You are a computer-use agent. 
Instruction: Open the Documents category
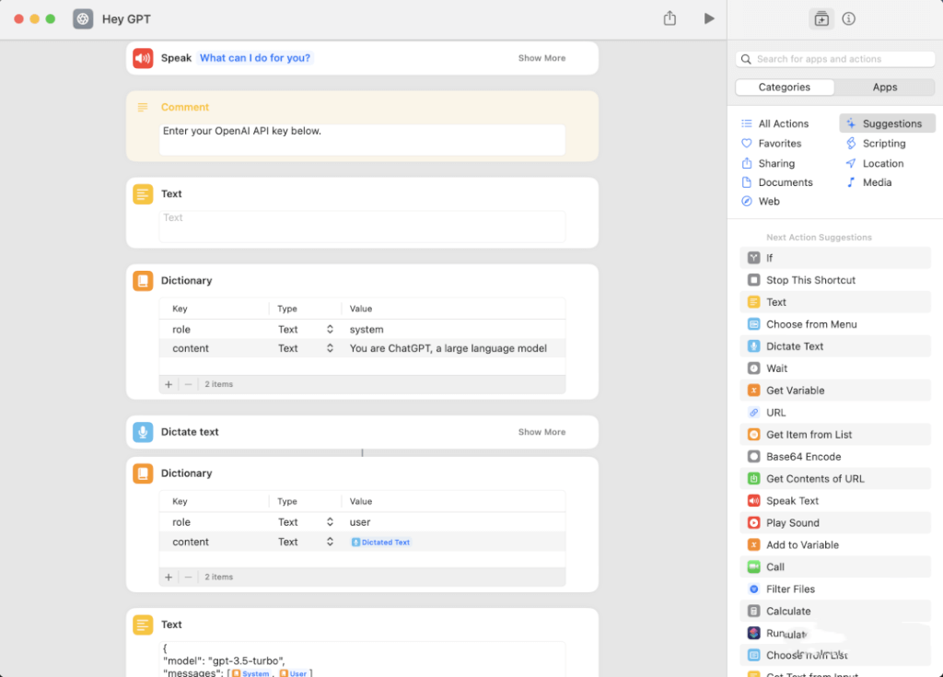click(x=777, y=182)
